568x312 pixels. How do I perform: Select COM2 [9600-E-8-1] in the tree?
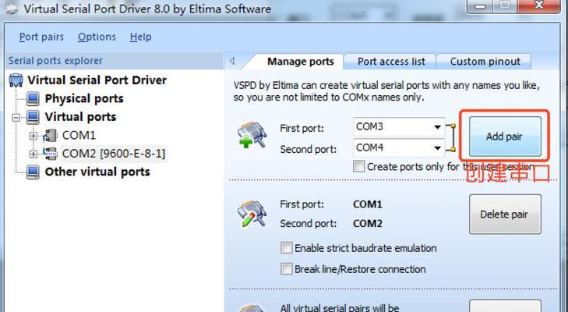point(114,154)
